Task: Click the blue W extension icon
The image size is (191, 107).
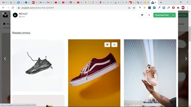Action: (154, 8)
